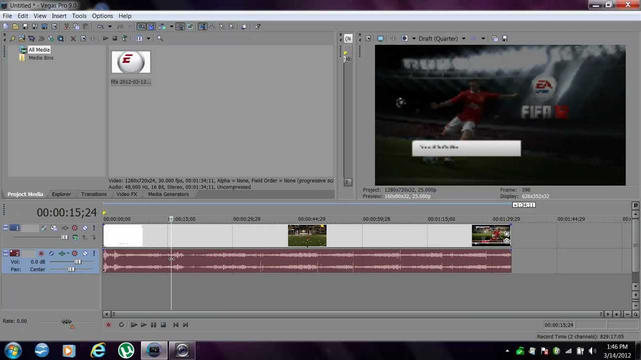Click the Search media magnifier icon
Viewport: 641px width, 360px height.
(x=160, y=38)
